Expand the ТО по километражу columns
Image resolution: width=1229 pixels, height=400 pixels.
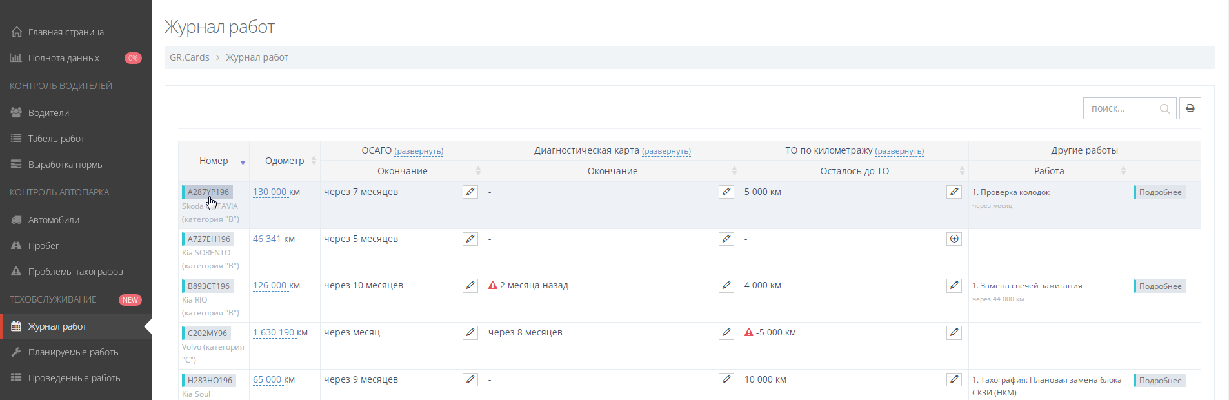coord(899,151)
